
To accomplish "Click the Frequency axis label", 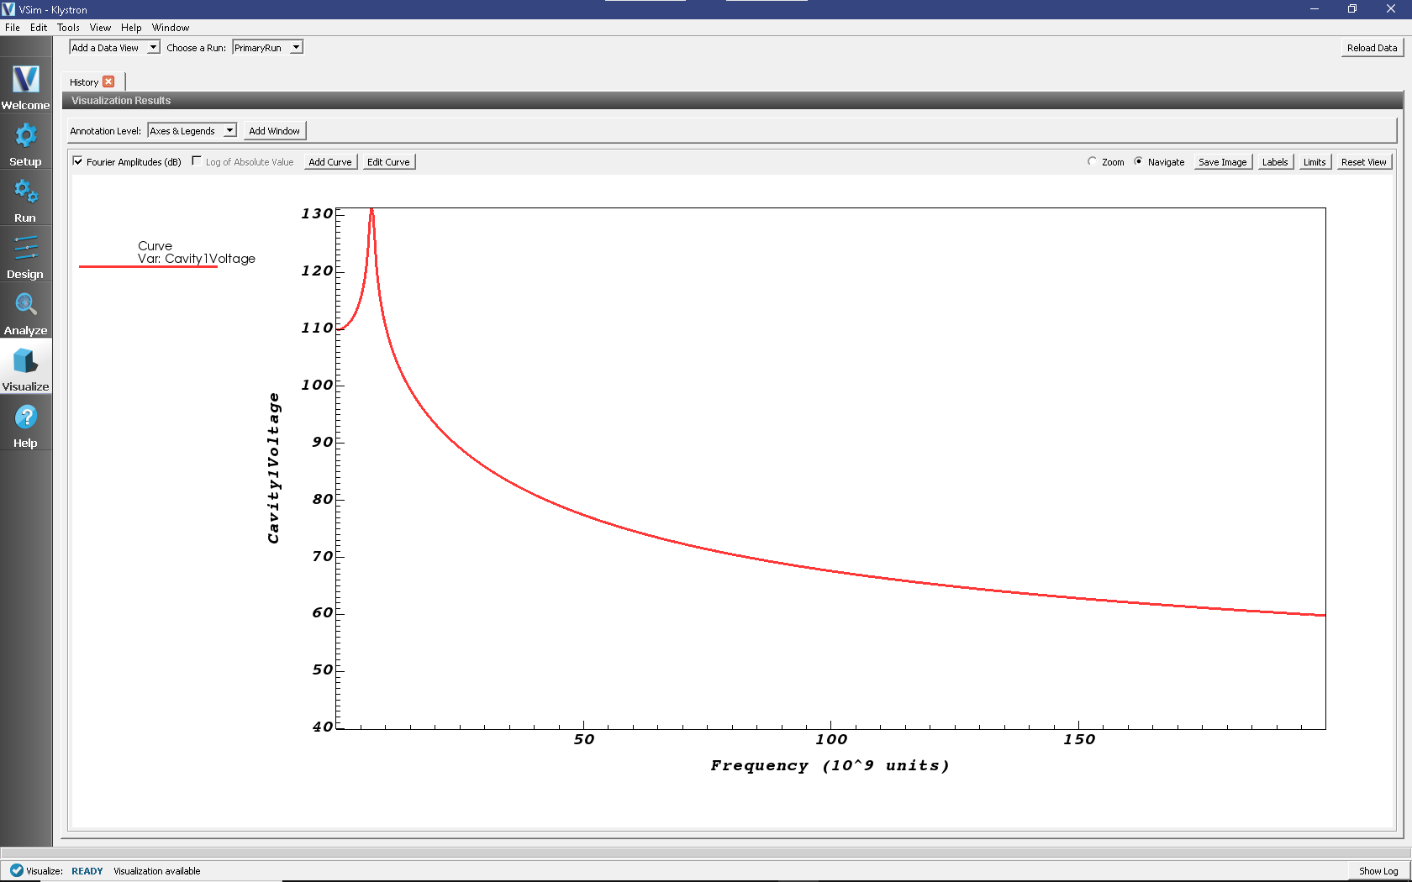I will tap(830, 765).
